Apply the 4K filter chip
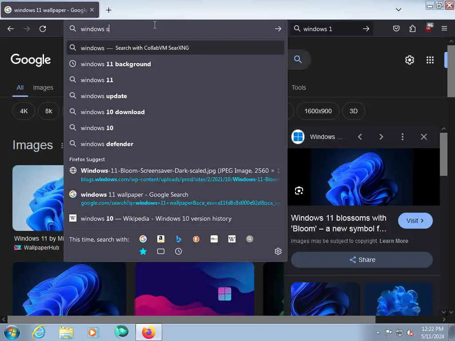 [24, 111]
